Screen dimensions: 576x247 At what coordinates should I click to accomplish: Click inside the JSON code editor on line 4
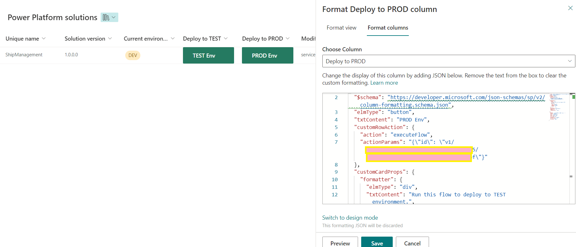pyautogui.click(x=442, y=120)
